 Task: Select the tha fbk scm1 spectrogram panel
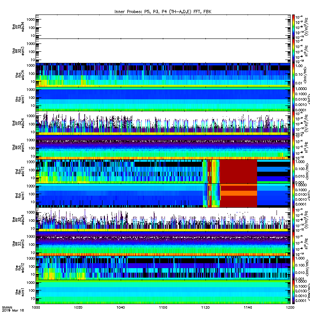coord(163,99)
